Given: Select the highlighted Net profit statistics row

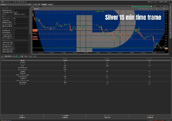Looking at the screenshot, I should (86, 60).
